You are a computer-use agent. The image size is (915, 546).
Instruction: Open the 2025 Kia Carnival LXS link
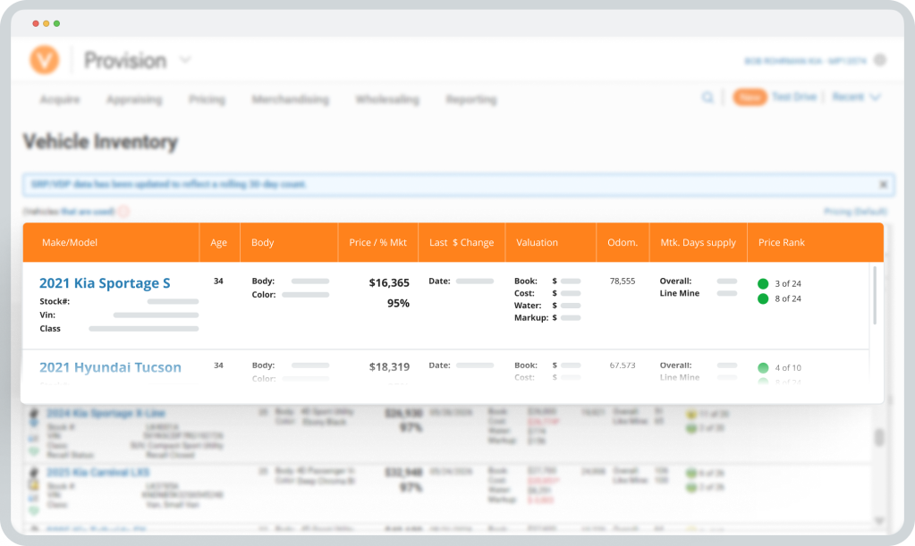(x=98, y=472)
